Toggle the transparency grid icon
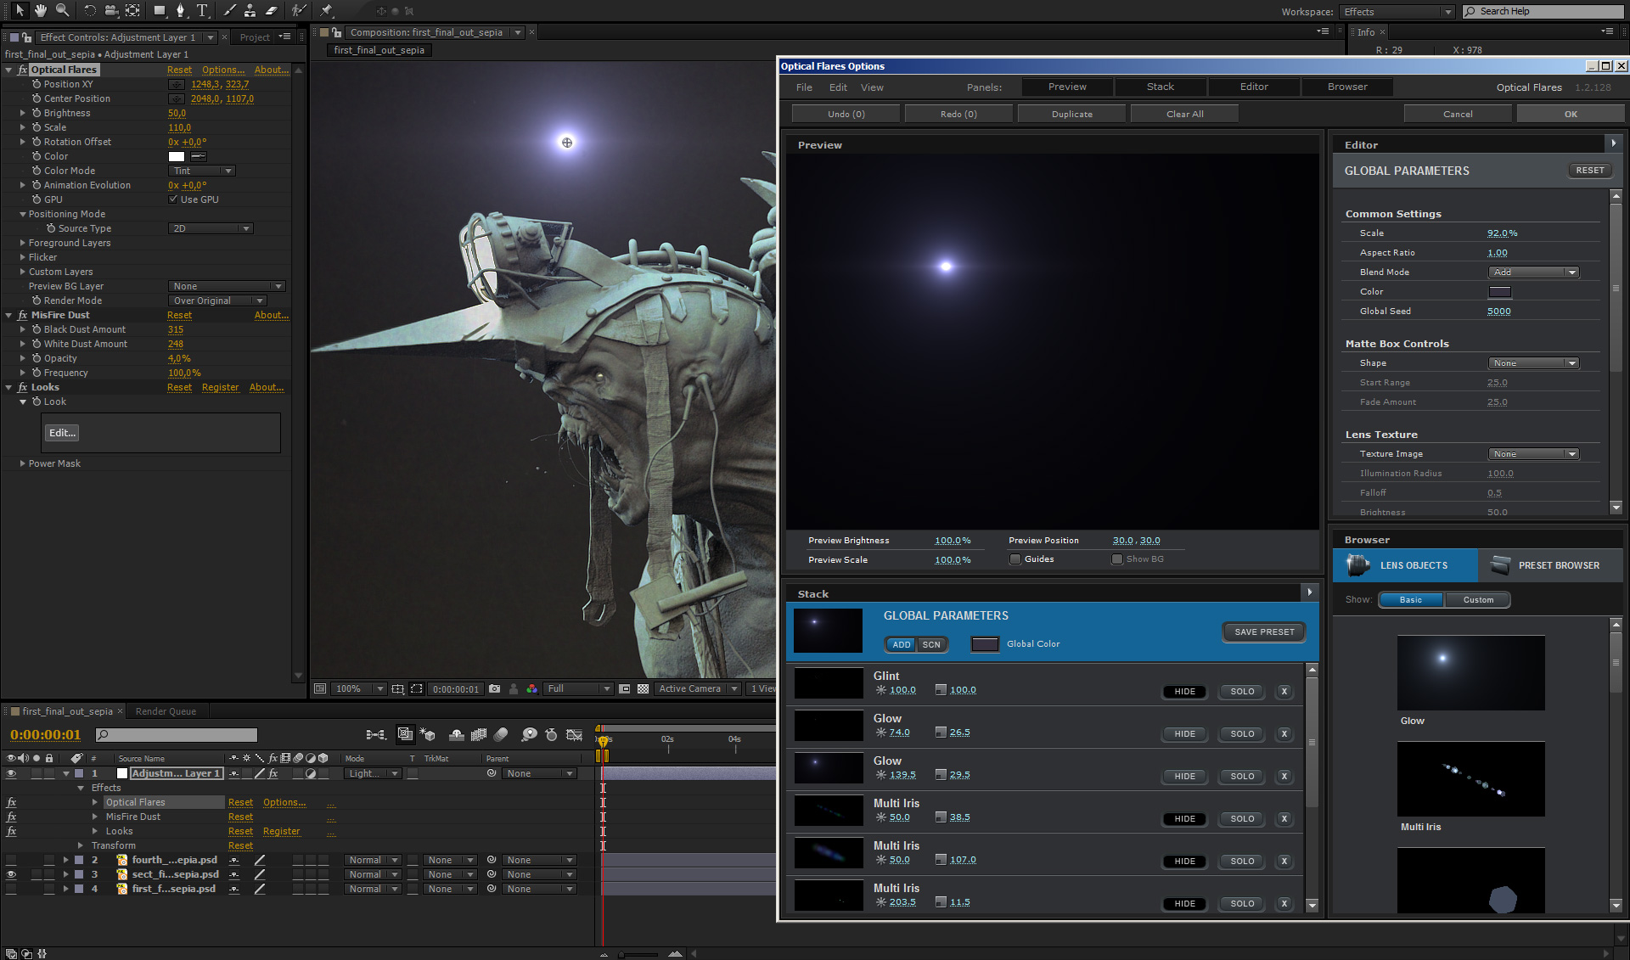 pyautogui.click(x=643, y=688)
